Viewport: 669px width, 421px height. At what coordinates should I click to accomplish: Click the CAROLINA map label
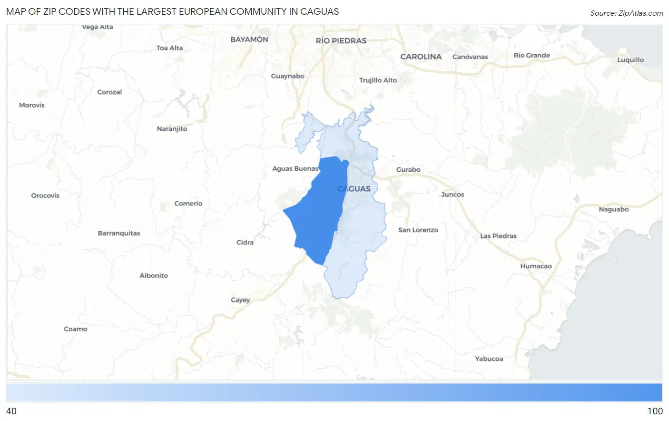421,57
